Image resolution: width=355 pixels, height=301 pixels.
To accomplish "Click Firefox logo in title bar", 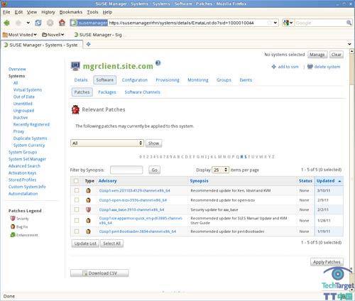I will [x=4, y=4].
